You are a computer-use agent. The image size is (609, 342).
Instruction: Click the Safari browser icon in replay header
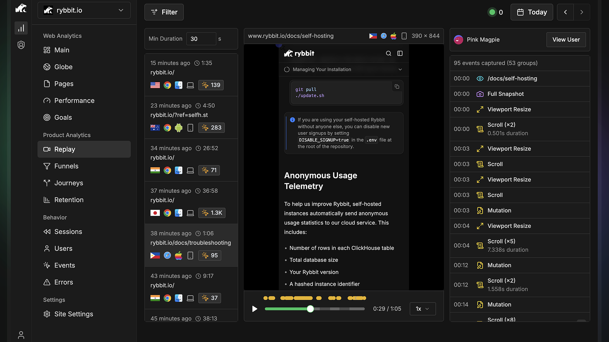[384, 36]
